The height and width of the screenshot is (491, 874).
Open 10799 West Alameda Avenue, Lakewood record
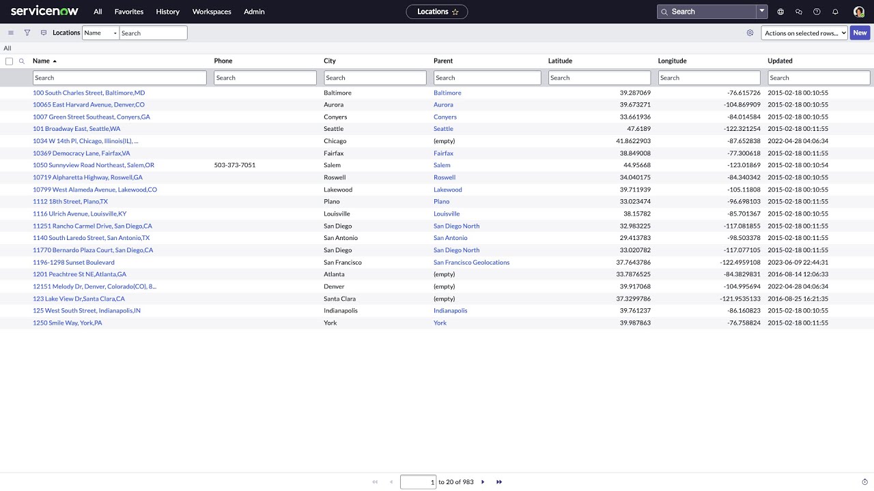pos(95,190)
